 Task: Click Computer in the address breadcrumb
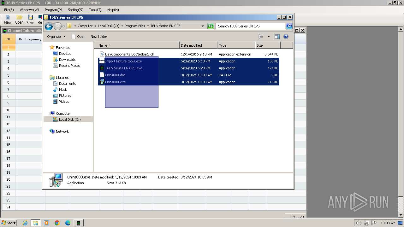click(85, 26)
